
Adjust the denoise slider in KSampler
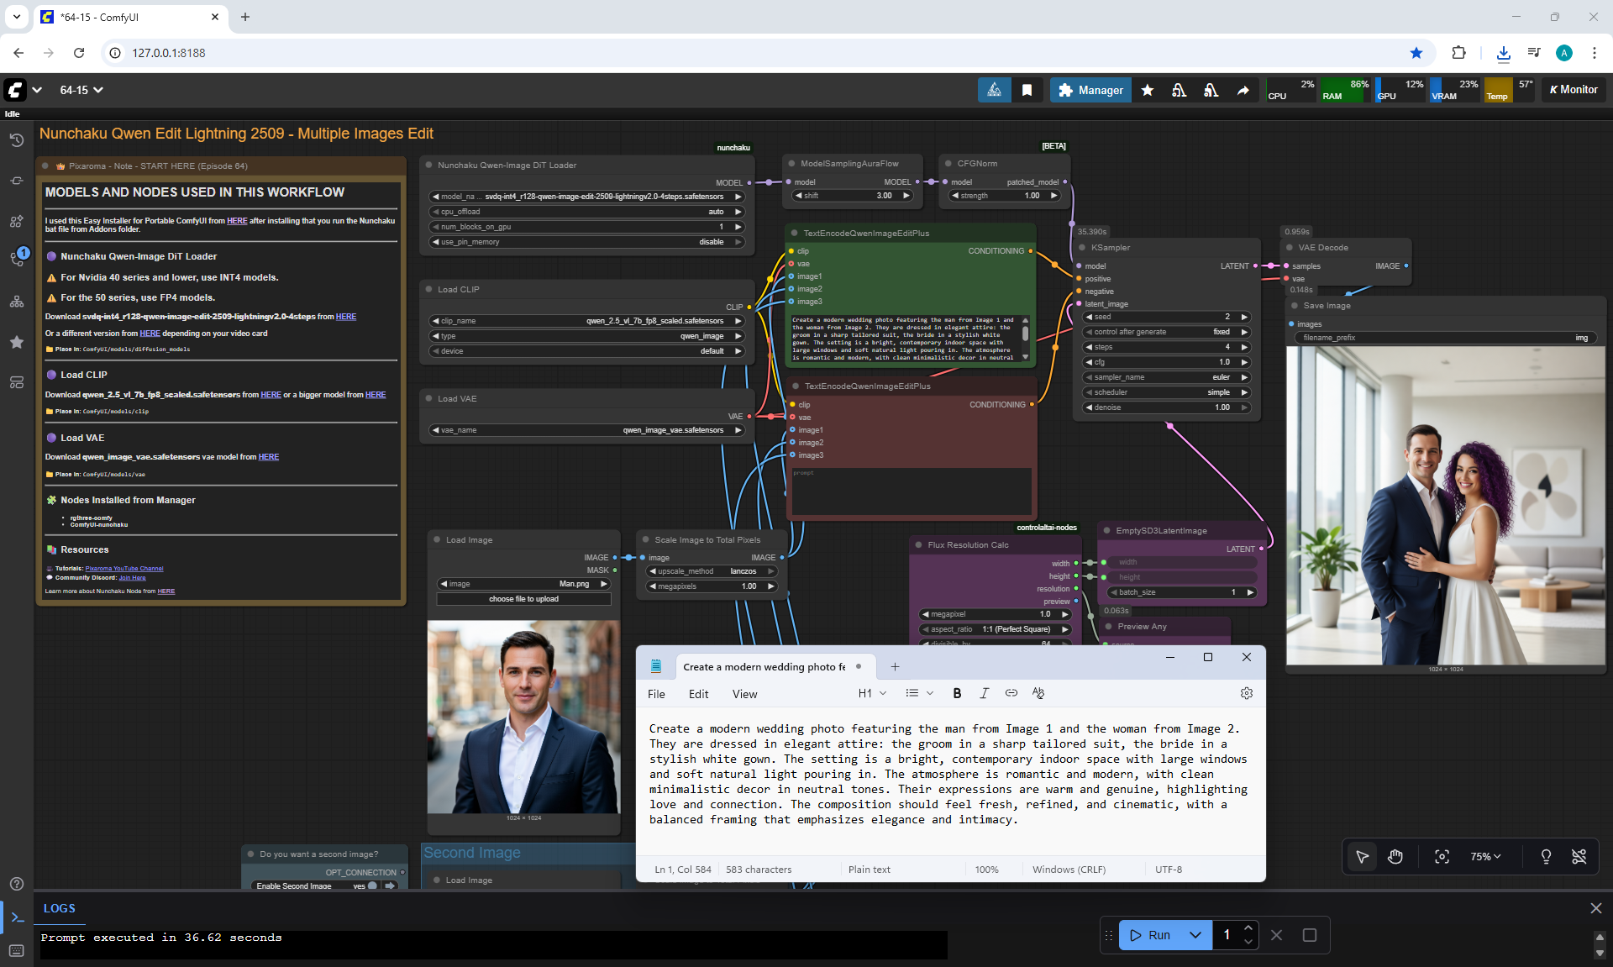click(1166, 407)
